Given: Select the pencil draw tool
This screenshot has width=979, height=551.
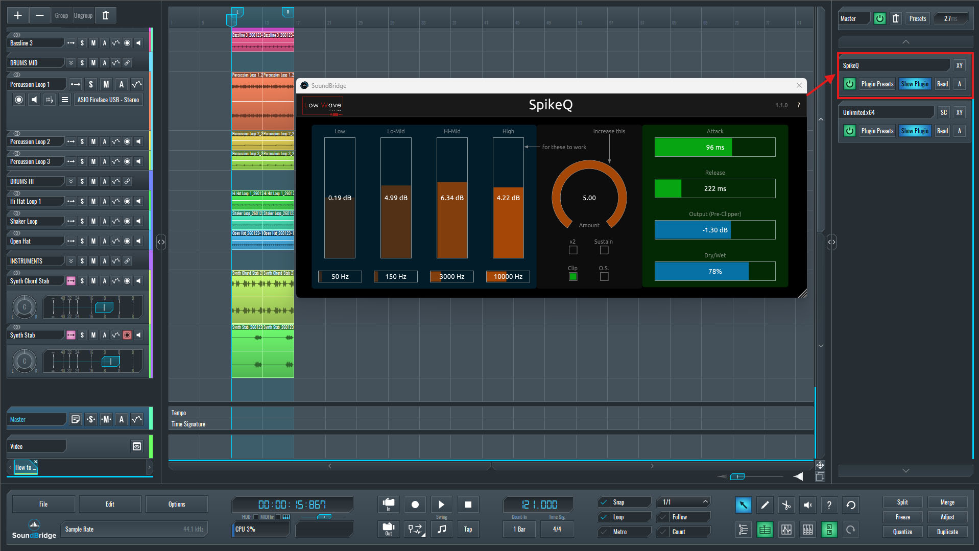Looking at the screenshot, I should [x=765, y=505].
